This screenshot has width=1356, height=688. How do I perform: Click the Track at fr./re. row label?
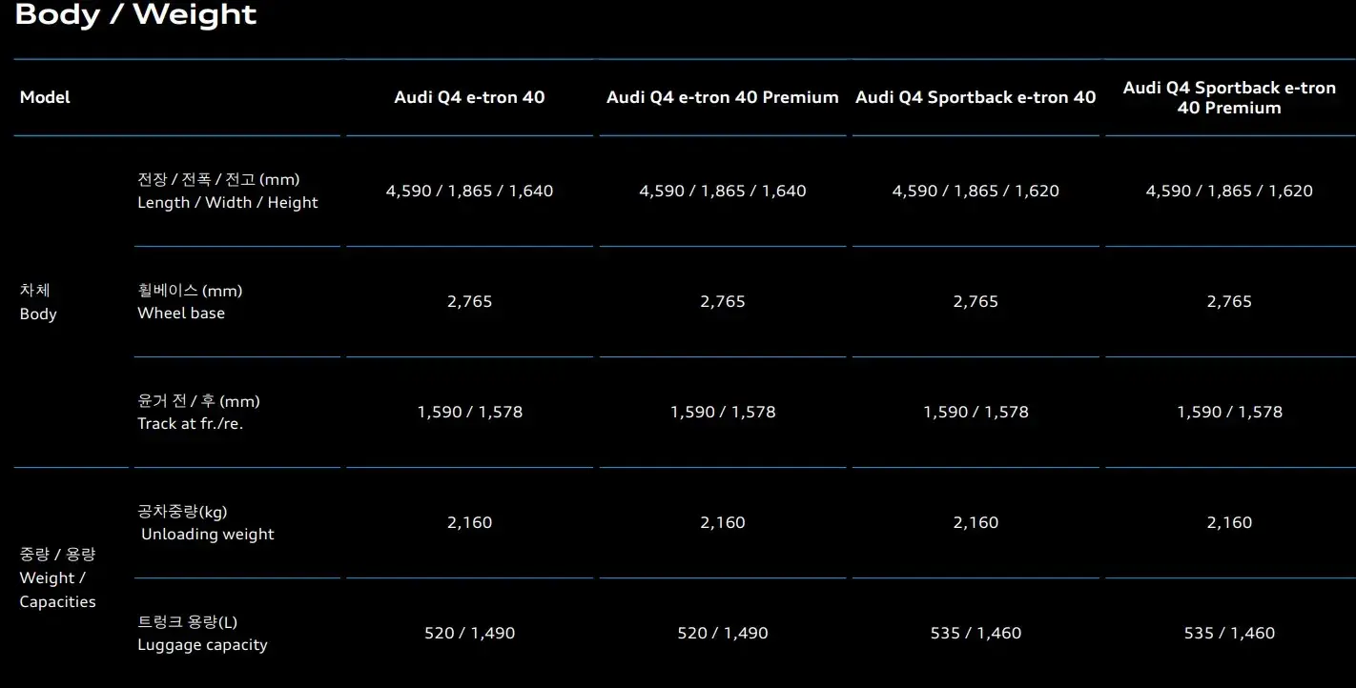pos(198,412)
